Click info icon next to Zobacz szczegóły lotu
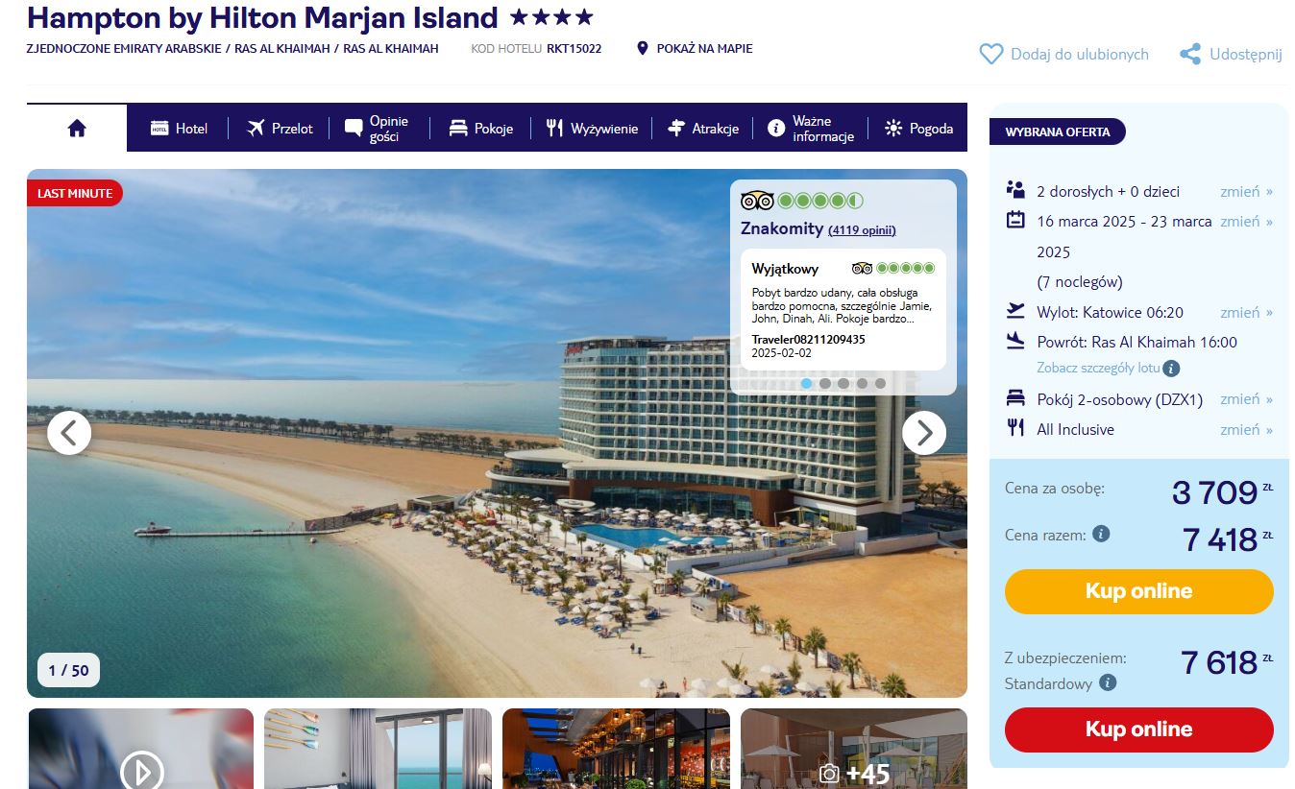Image resolution: width=1295 pixels, height=789 pixels. pyautogui.click(x=1171, y=368)
